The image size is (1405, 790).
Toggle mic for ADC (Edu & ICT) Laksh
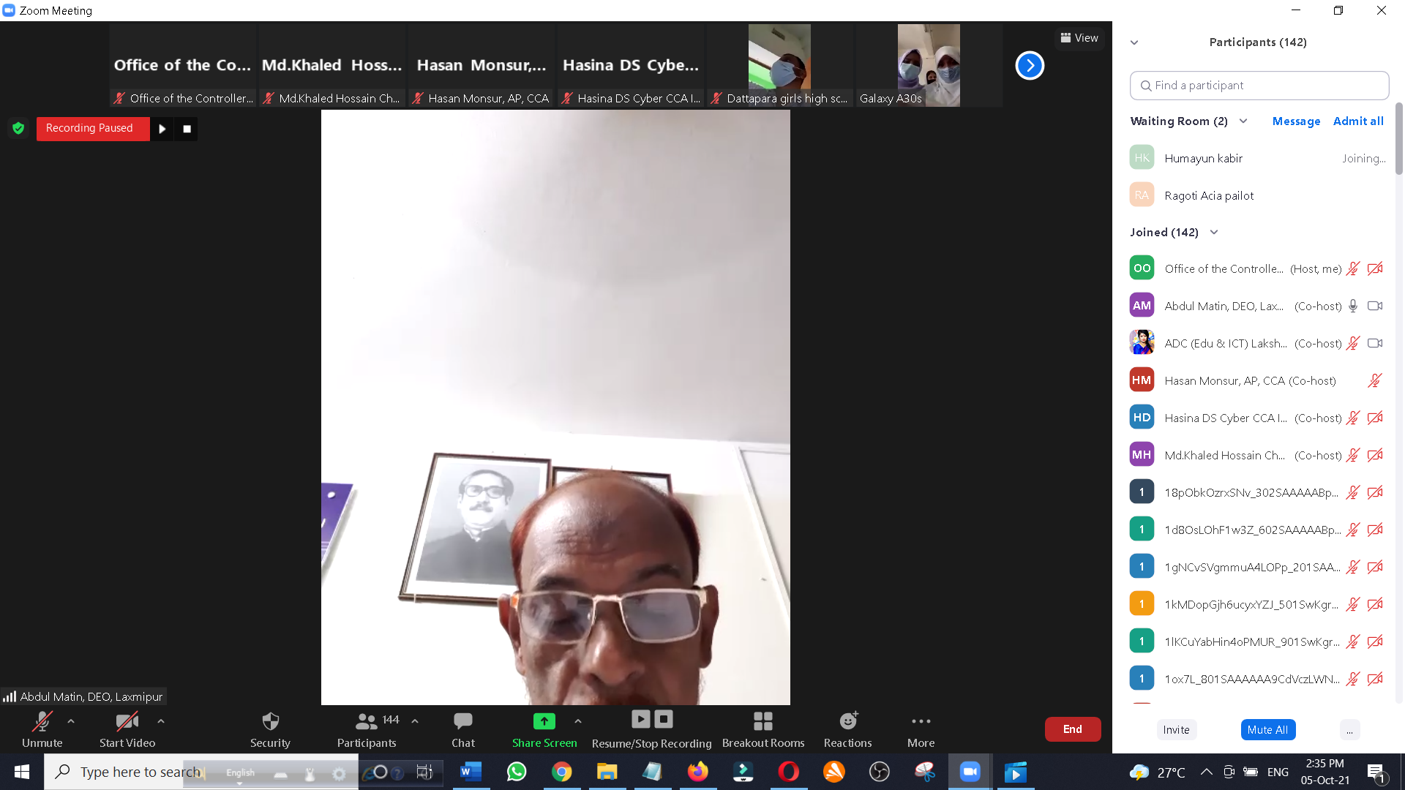pyautogui.click(x=1353, y=344)
